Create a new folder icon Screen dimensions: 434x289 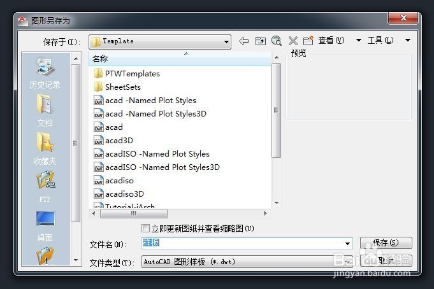[x=308, y=41]
